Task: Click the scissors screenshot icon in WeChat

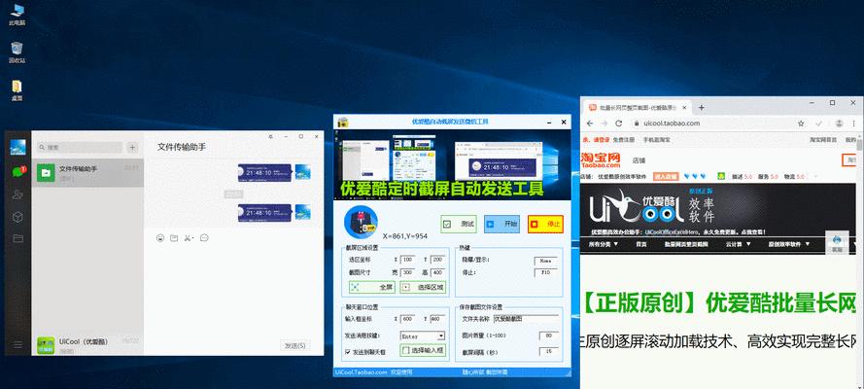Action: pyautogui.click(x=189, y=238)
